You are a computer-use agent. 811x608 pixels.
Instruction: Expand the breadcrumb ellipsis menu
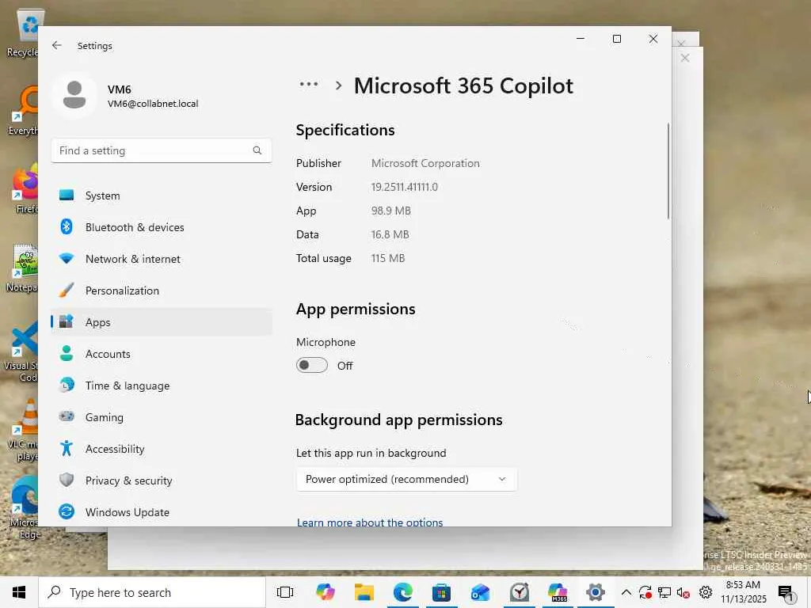point(309,84)
